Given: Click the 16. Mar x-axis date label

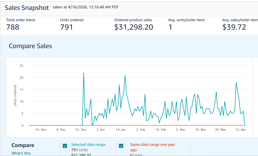Looking at the screenshot, I should tap(201, 130).
